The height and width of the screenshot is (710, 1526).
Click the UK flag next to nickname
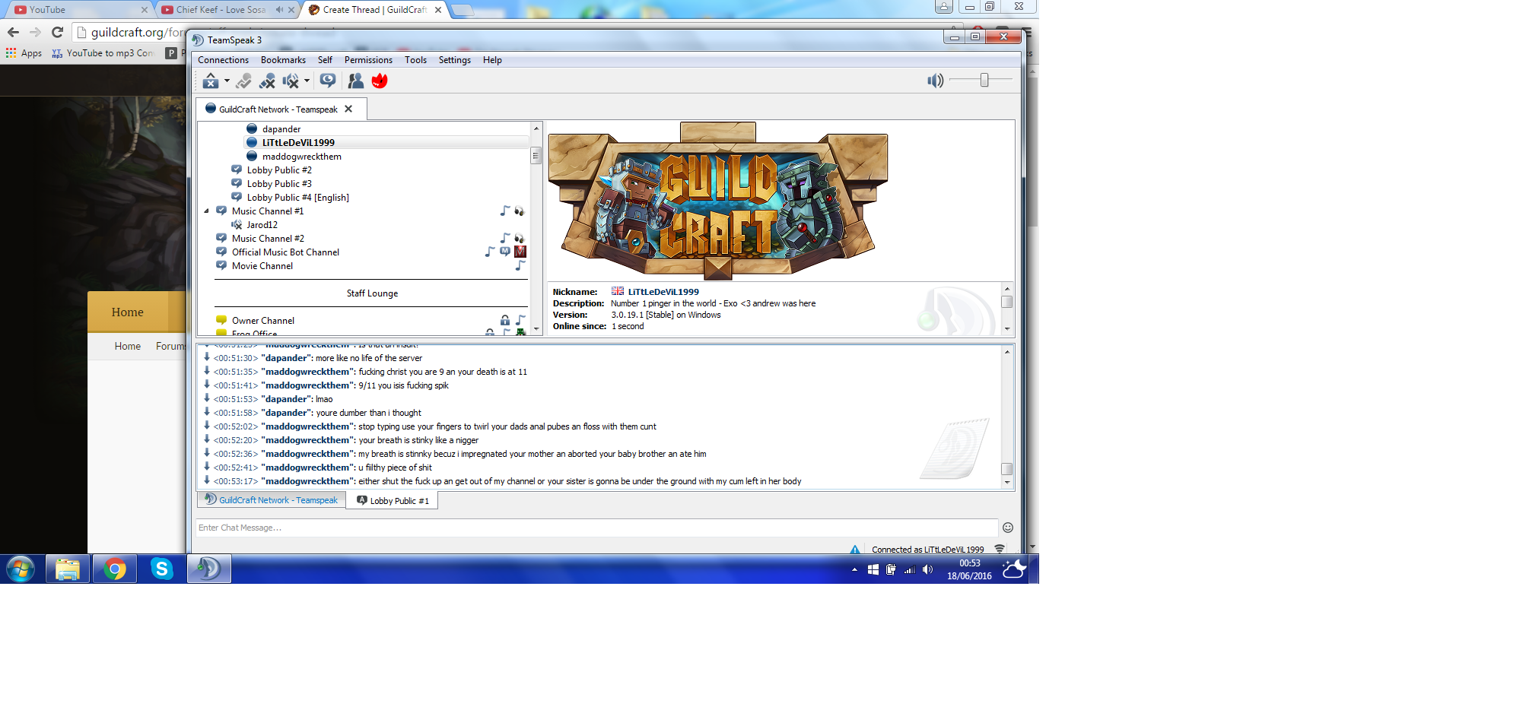(618, 291)
